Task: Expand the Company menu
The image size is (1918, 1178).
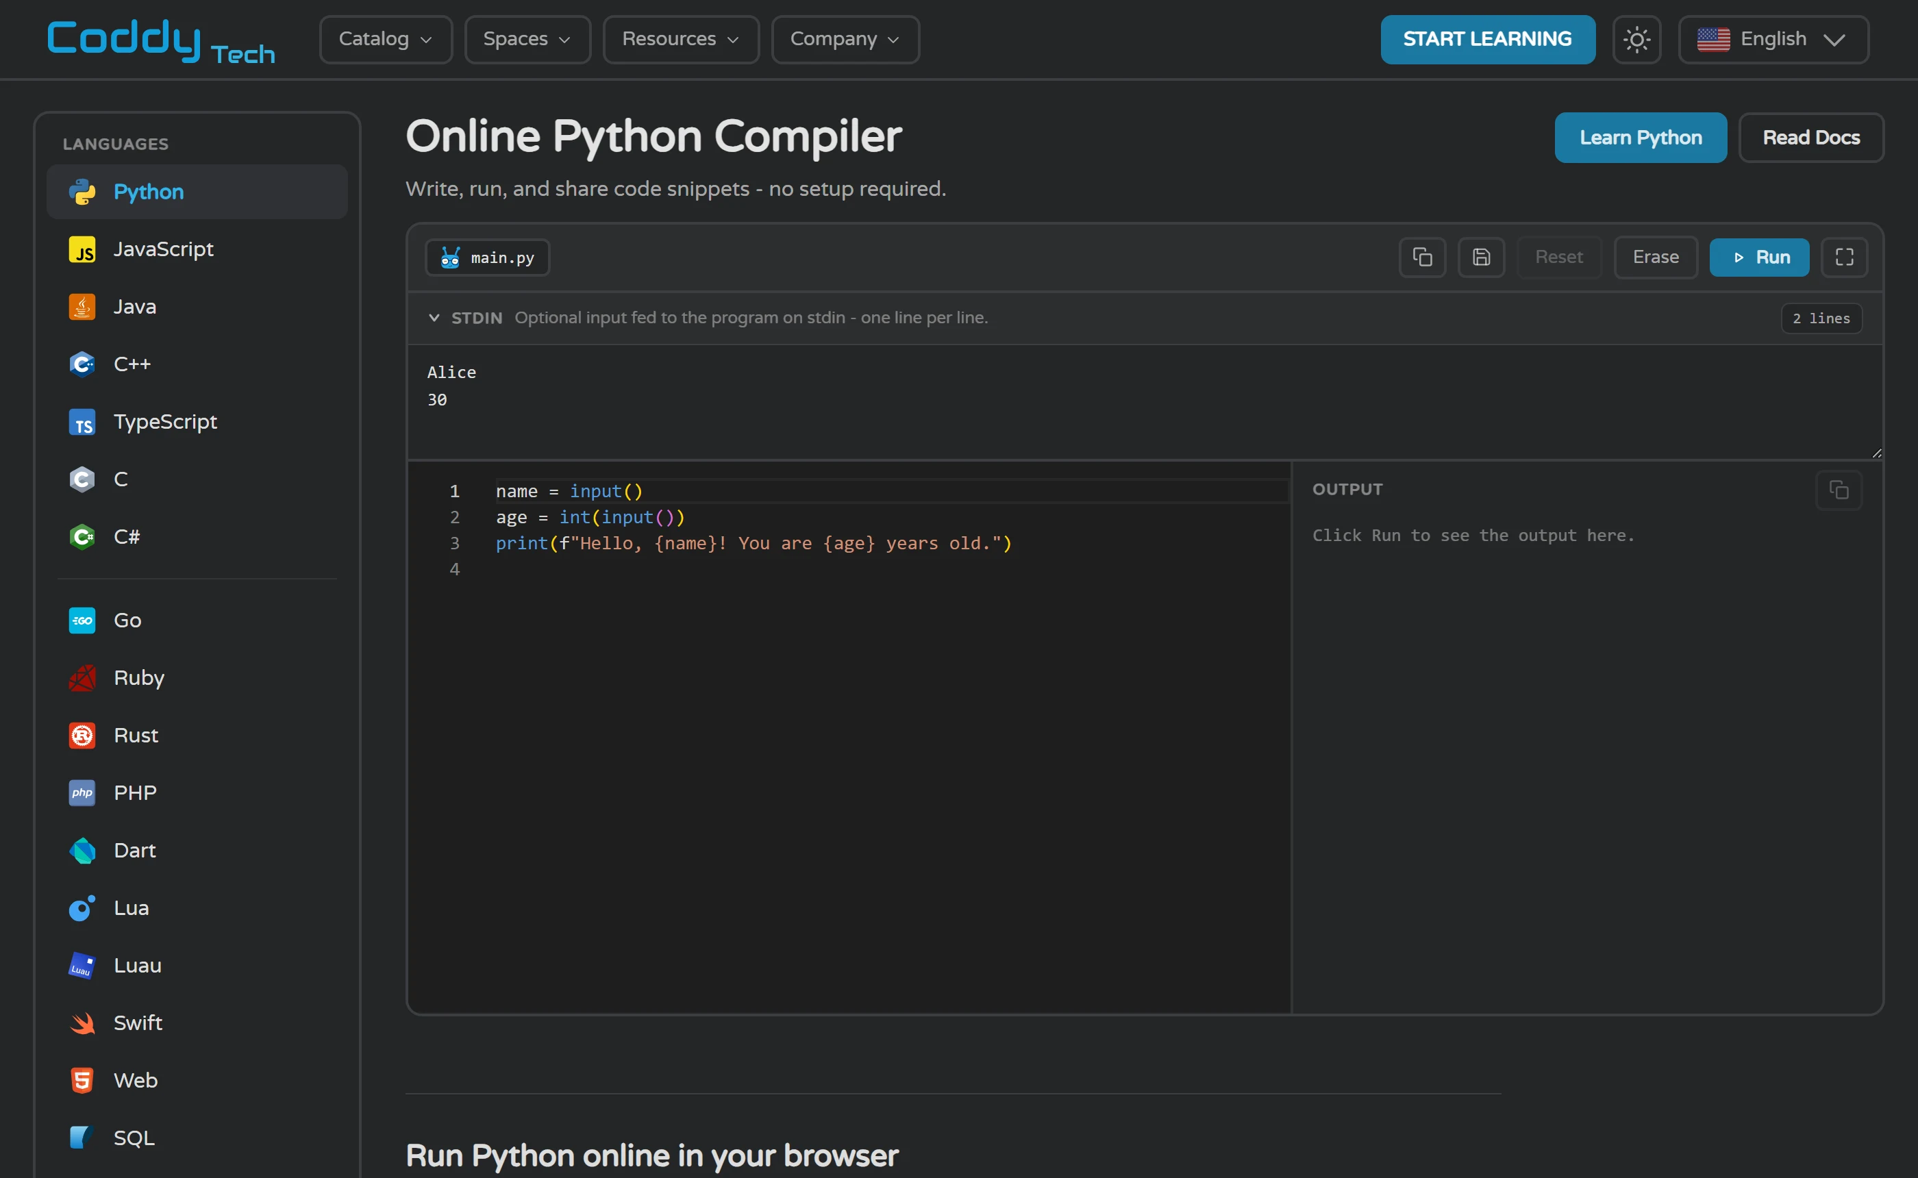Action: [x=845, y=39]
